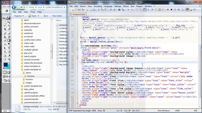Click the Save recorded macro icon
202x113 pixels.
pyautogui.click(x=182, y=10)
